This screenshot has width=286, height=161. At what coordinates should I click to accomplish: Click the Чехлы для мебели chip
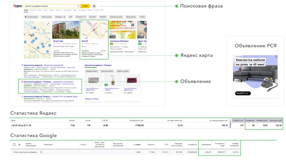[x=107, y=71]
